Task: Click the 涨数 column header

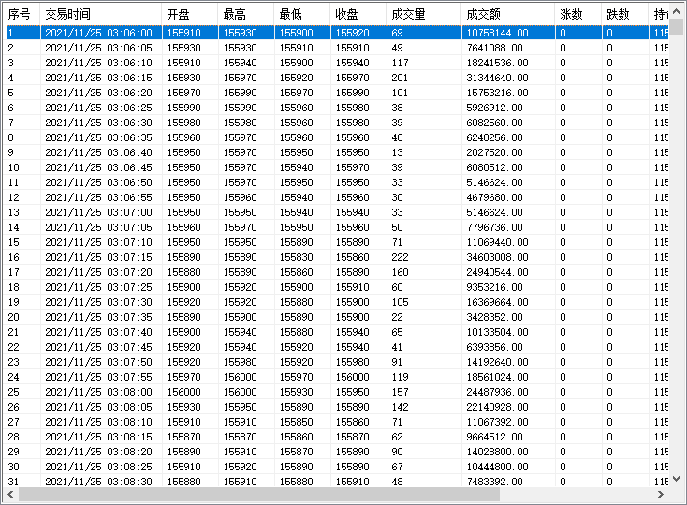Action: click(x=577, y=14)
